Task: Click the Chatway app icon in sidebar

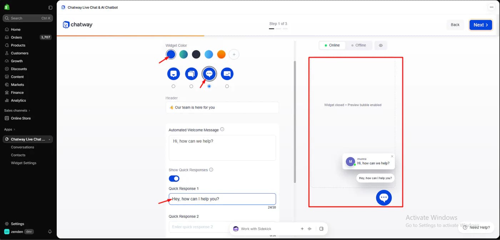Action: pos(7,139)
